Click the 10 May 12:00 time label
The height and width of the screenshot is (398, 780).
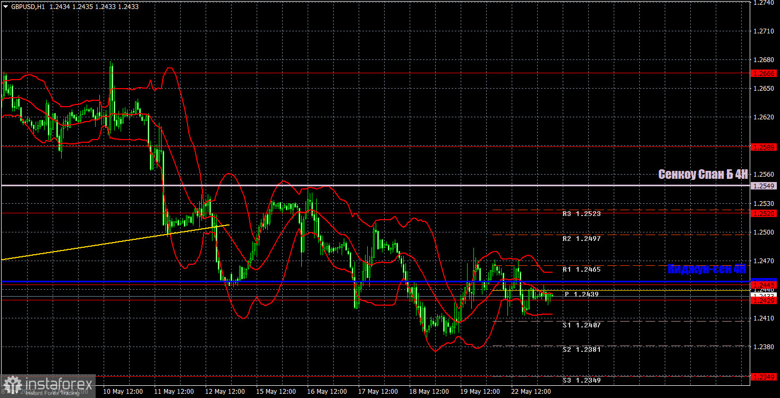(123, 391)
